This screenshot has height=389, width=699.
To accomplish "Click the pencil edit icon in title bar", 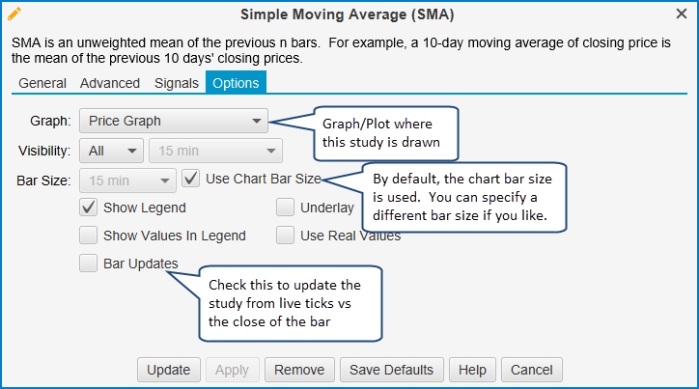I will point(14,14).
